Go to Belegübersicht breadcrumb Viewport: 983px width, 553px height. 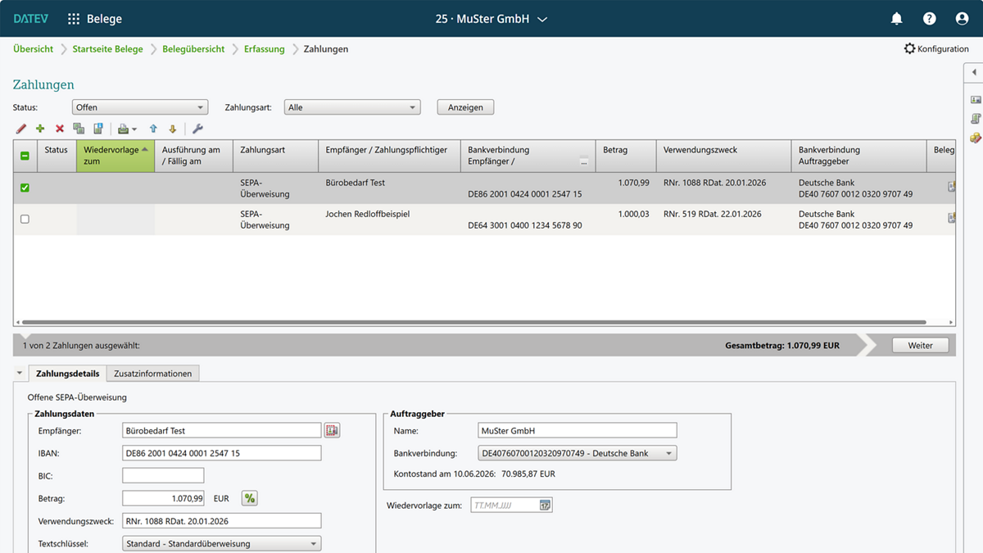(x=193, y=49)
